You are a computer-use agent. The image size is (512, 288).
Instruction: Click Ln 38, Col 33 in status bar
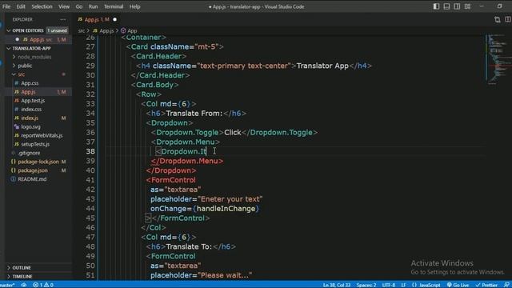tap(337, 285)
